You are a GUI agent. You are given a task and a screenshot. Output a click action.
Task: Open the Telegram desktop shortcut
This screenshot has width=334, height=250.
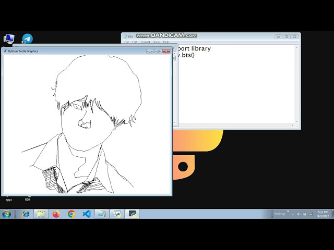pyautogui.click(x=27, y=39)
